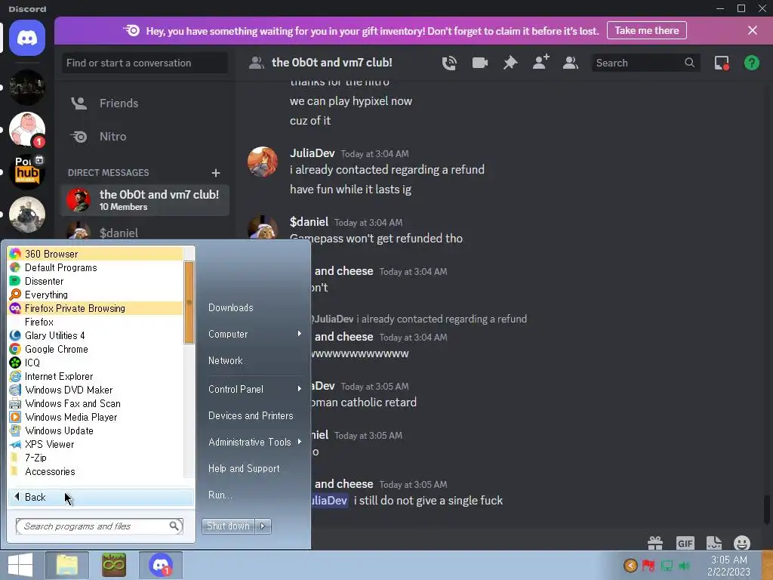Image resolution: width=773 pixels, height=580 pixels.
Task: Open Default Programs in Start menu
Action: tap(95, 268)
